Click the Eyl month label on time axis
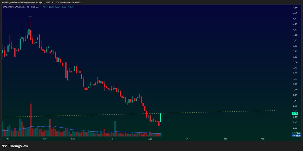This screenshot has height=151, width=303. tap(187, 139)
